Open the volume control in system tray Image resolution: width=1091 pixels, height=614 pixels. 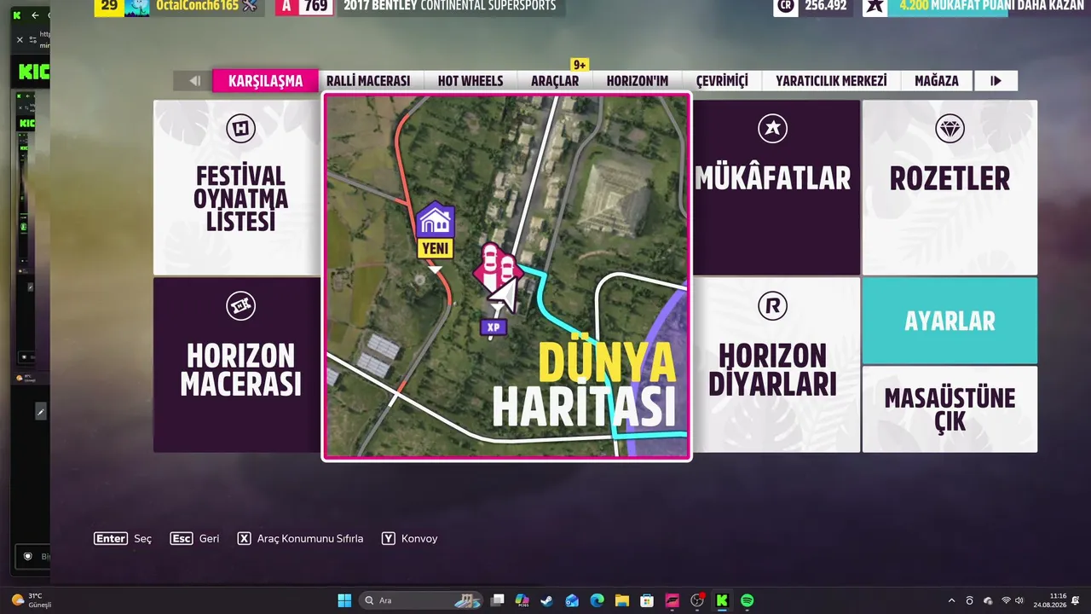(1021, 600)
